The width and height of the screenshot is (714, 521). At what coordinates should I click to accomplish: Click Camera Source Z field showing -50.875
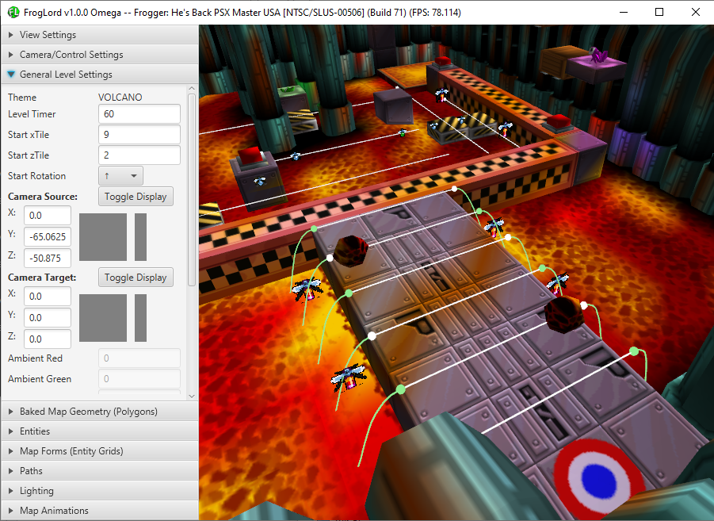point(48,258)
